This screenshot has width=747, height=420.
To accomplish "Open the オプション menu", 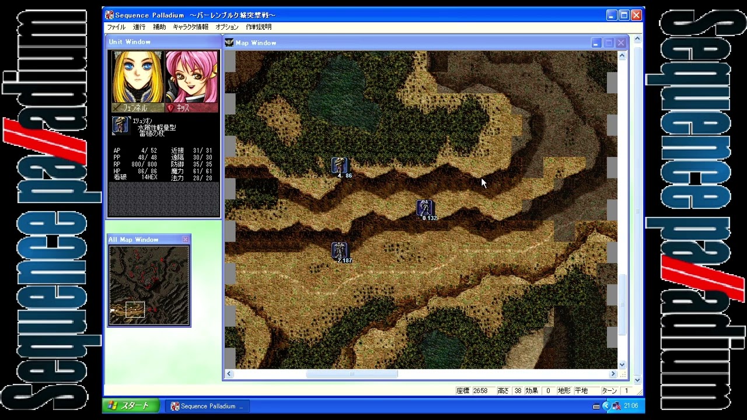I will coord(227,27).
